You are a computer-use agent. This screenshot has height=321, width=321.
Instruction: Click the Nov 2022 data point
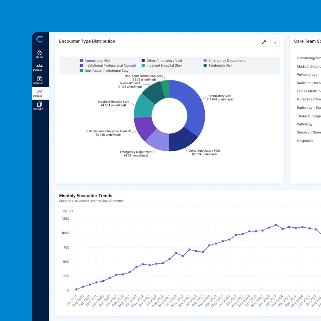click(183, 256)
